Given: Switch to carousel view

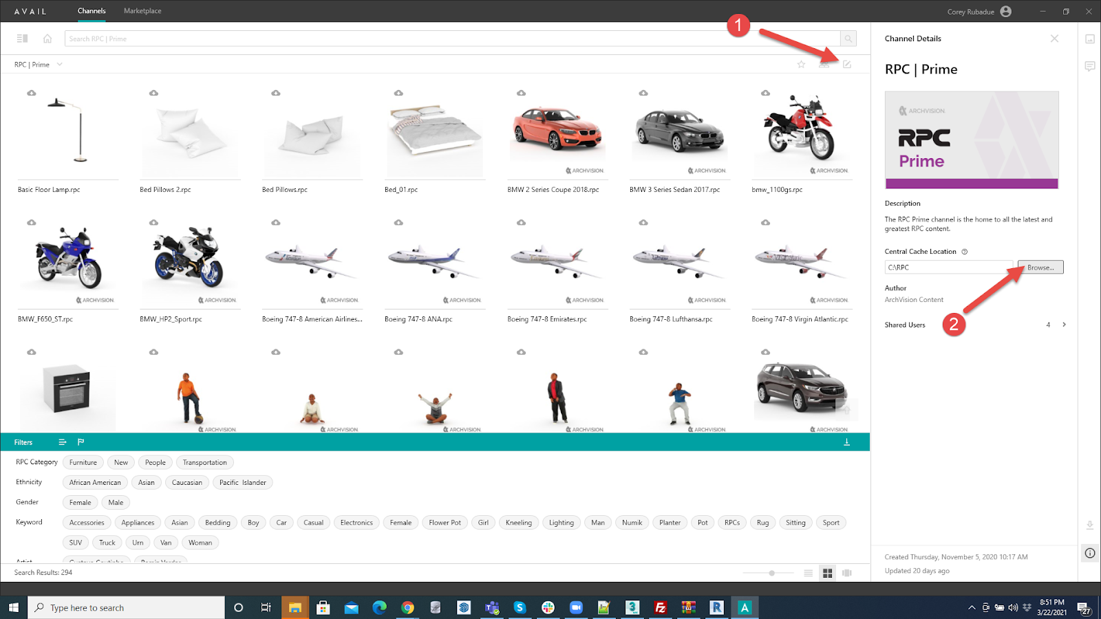Looking at the screenshot, I should pos(847,573).
